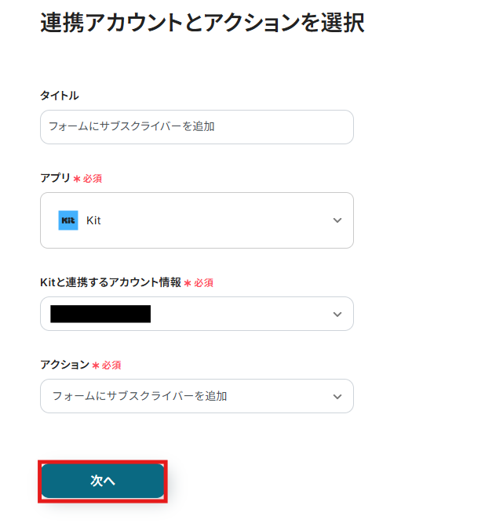Expand the アプリ dropdown chevron
The width and height of the screenshot is (485, 527).
tap(337, 220)
